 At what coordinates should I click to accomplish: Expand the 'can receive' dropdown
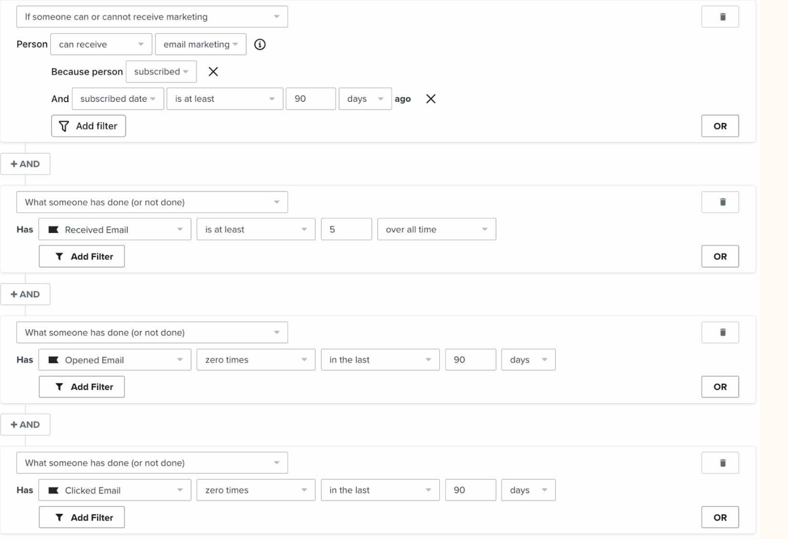click(x=100, y=44)
